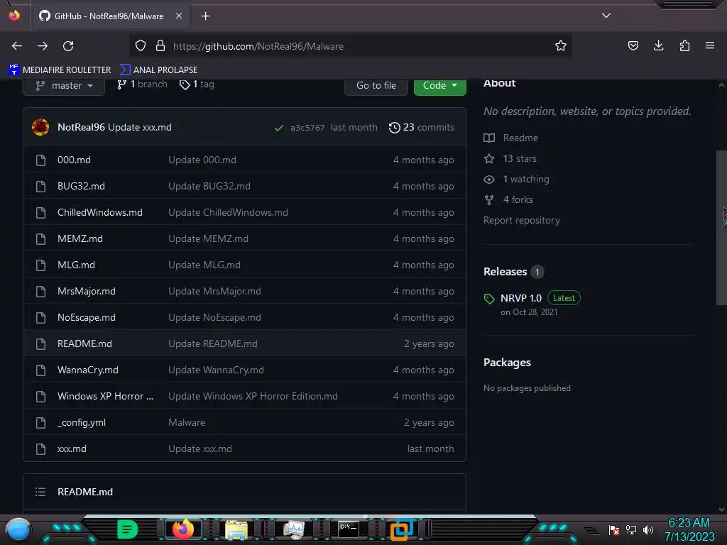Viewport: 727px width, 545px height.
Task: Open the Malware commit message for _config.yml
Action: [x=187, y=423]
